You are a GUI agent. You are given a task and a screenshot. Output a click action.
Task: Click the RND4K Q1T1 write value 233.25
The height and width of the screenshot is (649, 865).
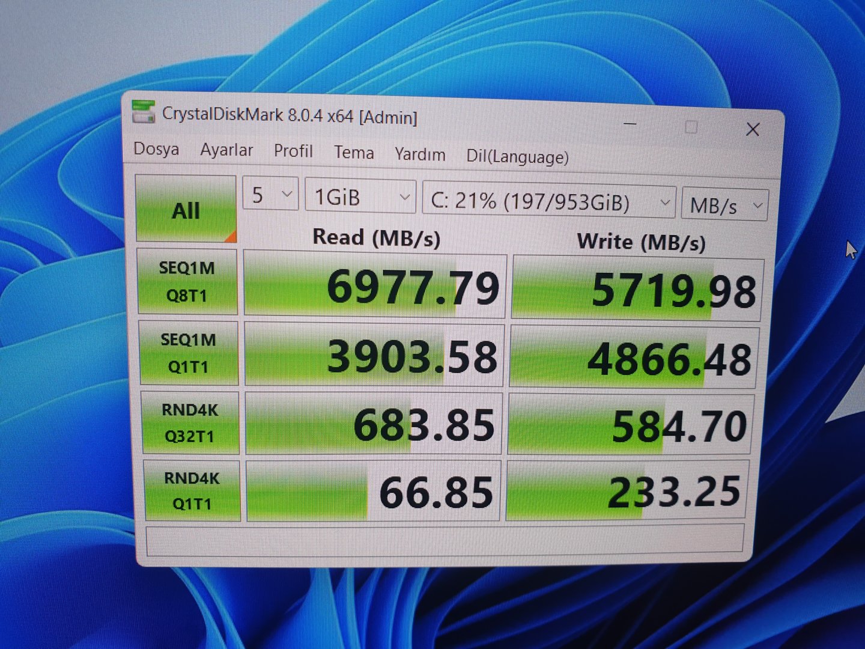(x=627, y=491)
